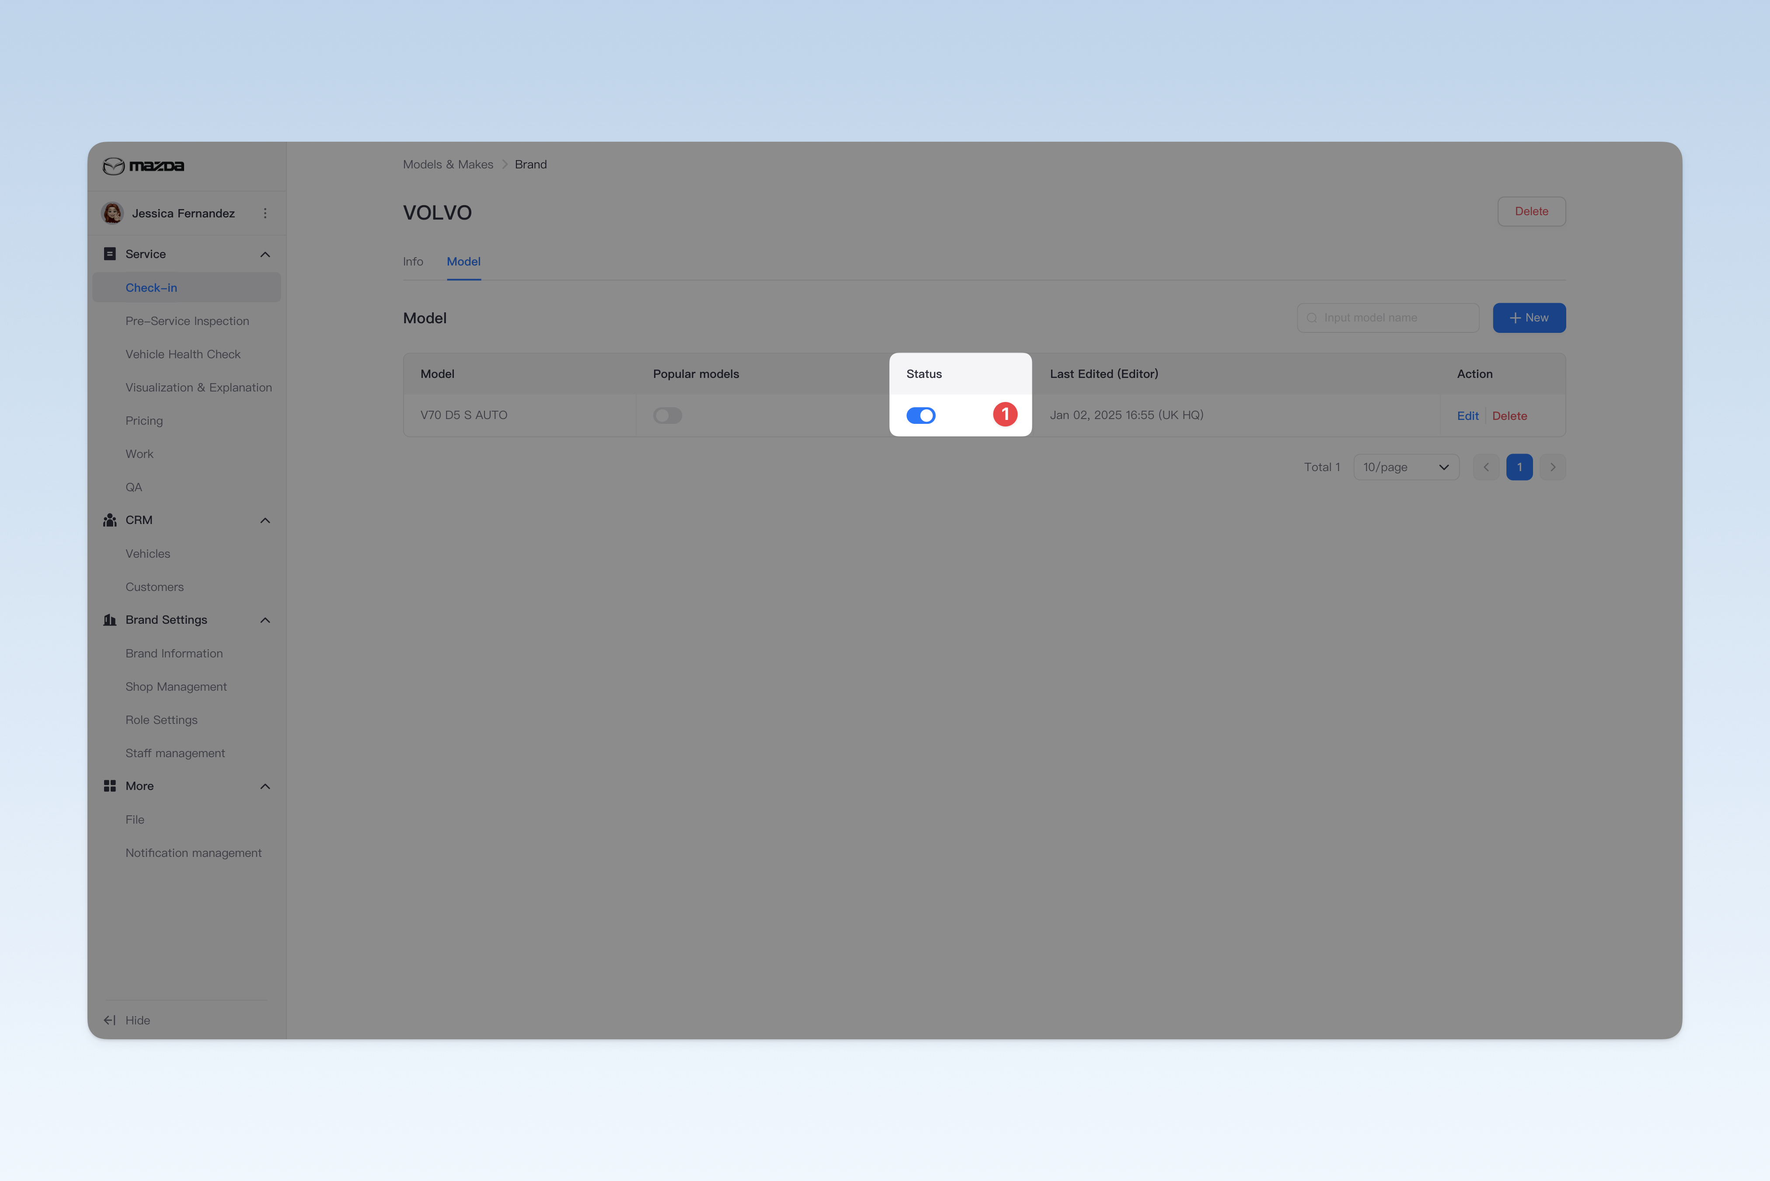The image size is (1770, 1181).
Task: Click the Hide sidebar arrow icon
Action: point(110,1020)
